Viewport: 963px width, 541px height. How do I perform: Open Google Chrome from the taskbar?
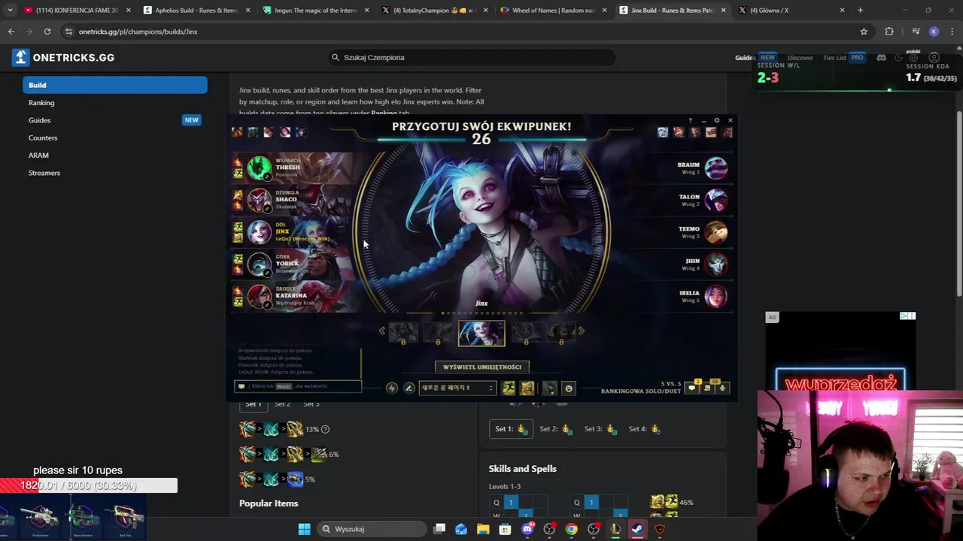(572, 529)
